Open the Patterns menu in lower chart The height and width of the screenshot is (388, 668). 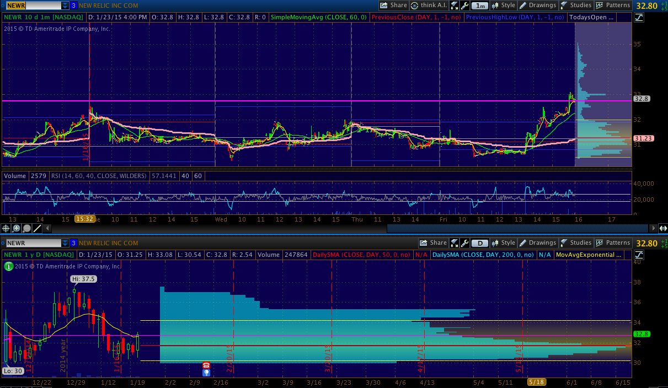[x=613, y=243]
